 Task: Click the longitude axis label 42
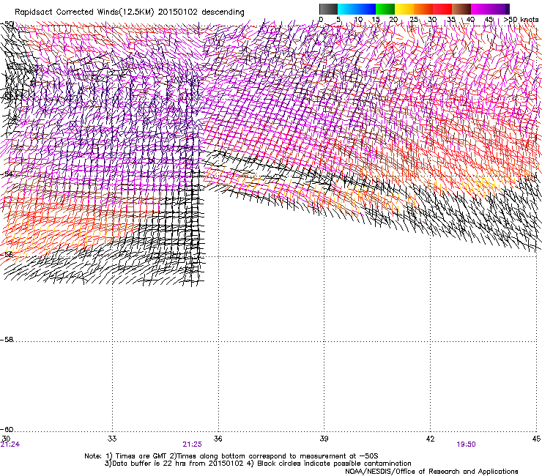[430, 439]
